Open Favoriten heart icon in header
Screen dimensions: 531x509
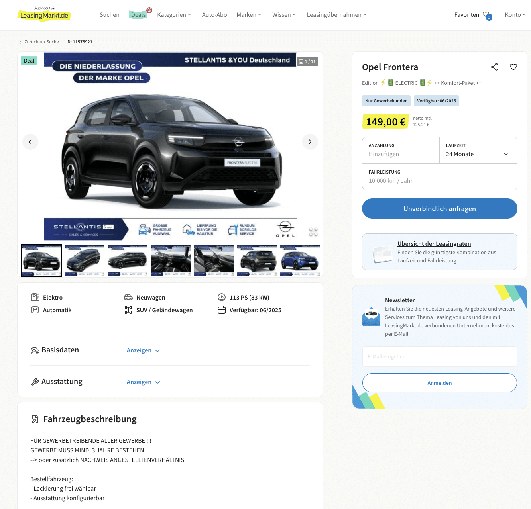pos(487,15)
